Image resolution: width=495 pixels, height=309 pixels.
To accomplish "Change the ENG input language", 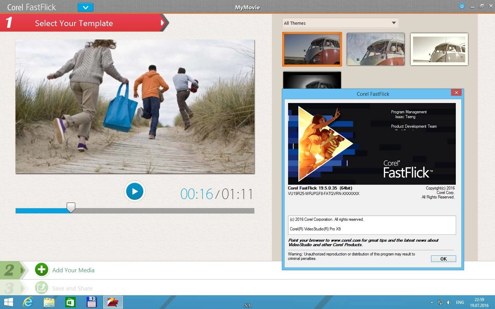I will pos(460,302).
